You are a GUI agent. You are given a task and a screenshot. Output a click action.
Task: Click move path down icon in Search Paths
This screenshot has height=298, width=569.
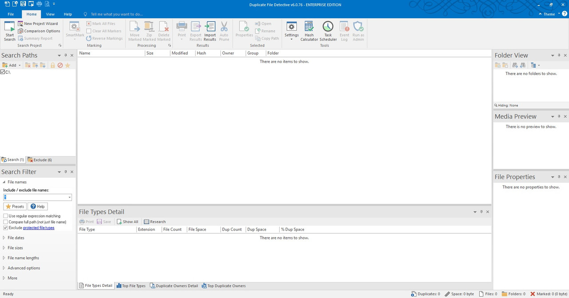(43, 65)
